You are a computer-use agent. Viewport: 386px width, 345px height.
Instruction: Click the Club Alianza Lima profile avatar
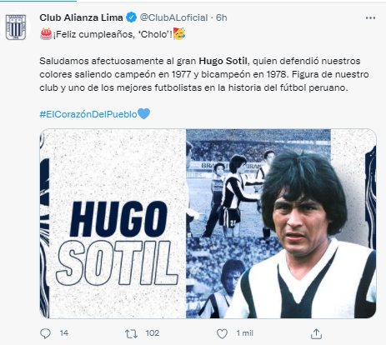coord(16,27)
